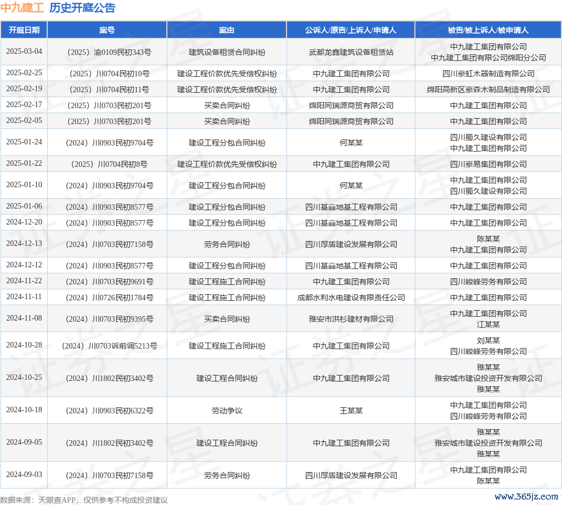Click defendant 中九建工集团有限公司绵阳分公司
The height and width of the screenshot is (505, 562).
pos(488,58)
